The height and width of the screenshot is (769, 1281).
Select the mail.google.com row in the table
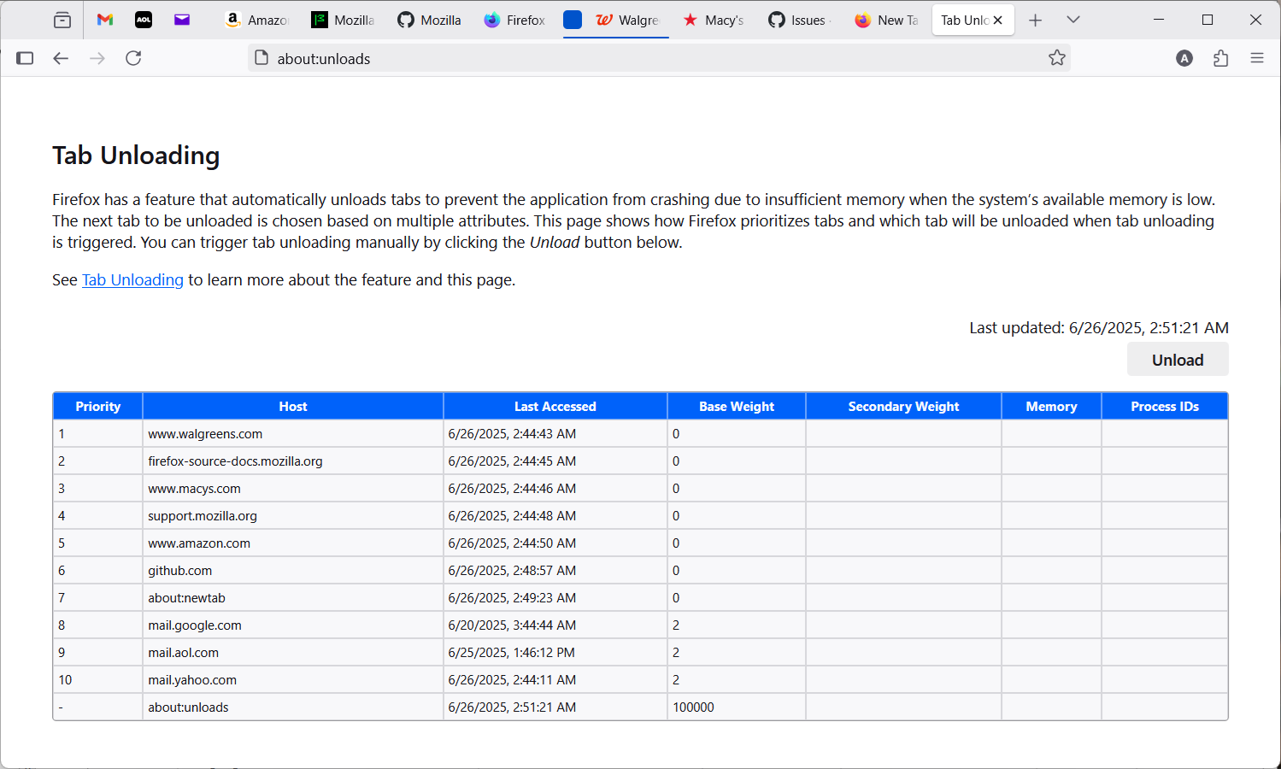click(x=195, y=625)
